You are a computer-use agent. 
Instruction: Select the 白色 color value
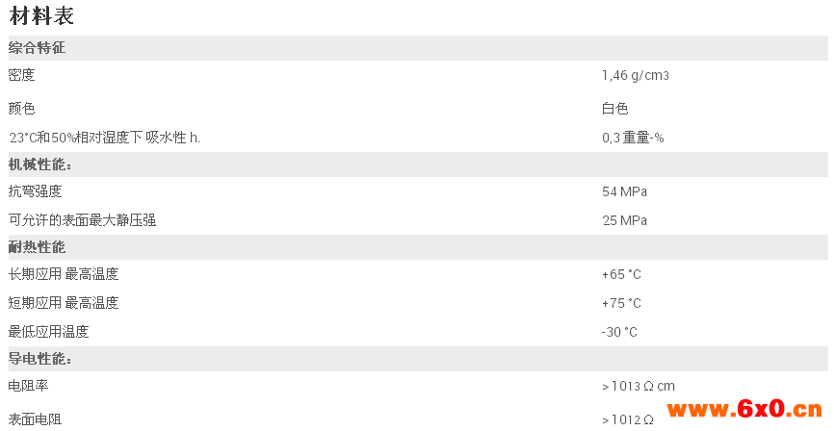614,109
